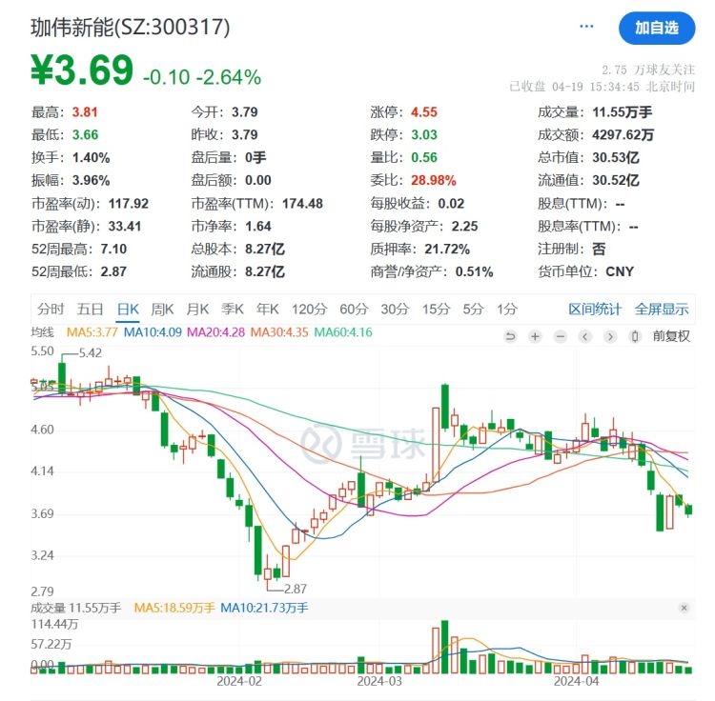
Task: Click the 2024-04 date axis label
Action: click(576, 681)
